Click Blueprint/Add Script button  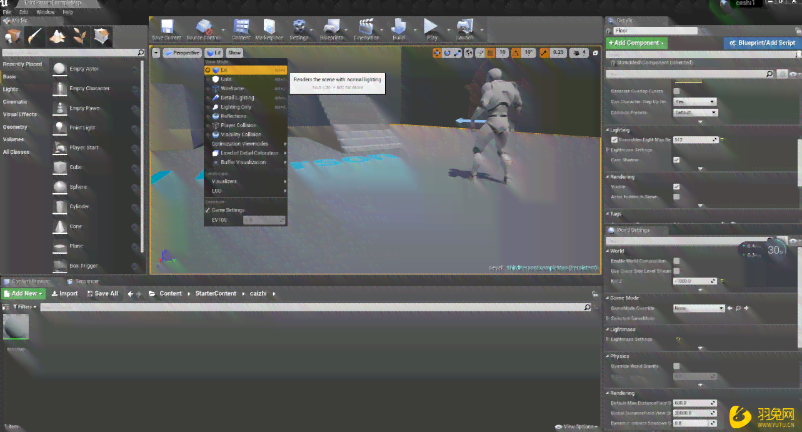(x=762, y=43)
